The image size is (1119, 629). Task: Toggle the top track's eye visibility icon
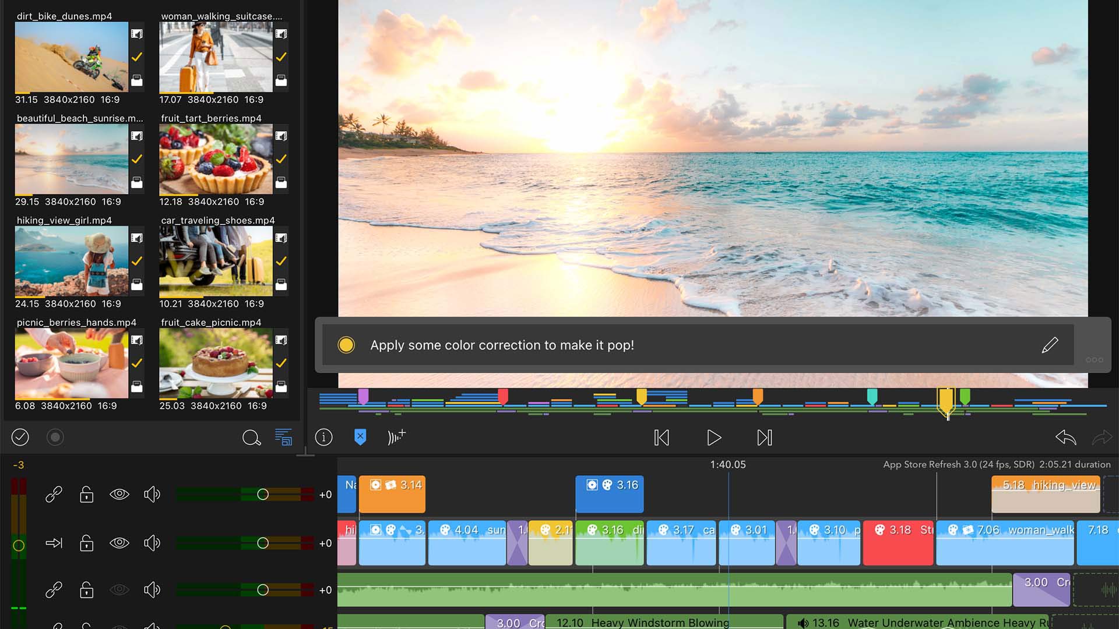[x=119, y=494]
